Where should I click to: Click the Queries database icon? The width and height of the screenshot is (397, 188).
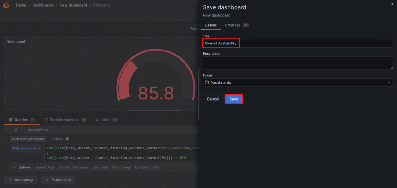tap(10, 120)
